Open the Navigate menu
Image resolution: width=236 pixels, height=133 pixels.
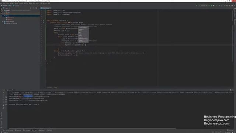tap(12, 3)
